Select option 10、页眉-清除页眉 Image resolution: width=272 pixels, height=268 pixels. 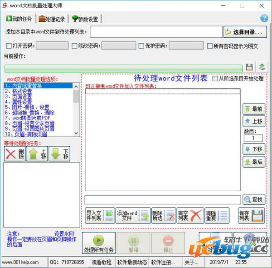click(38, 134)
